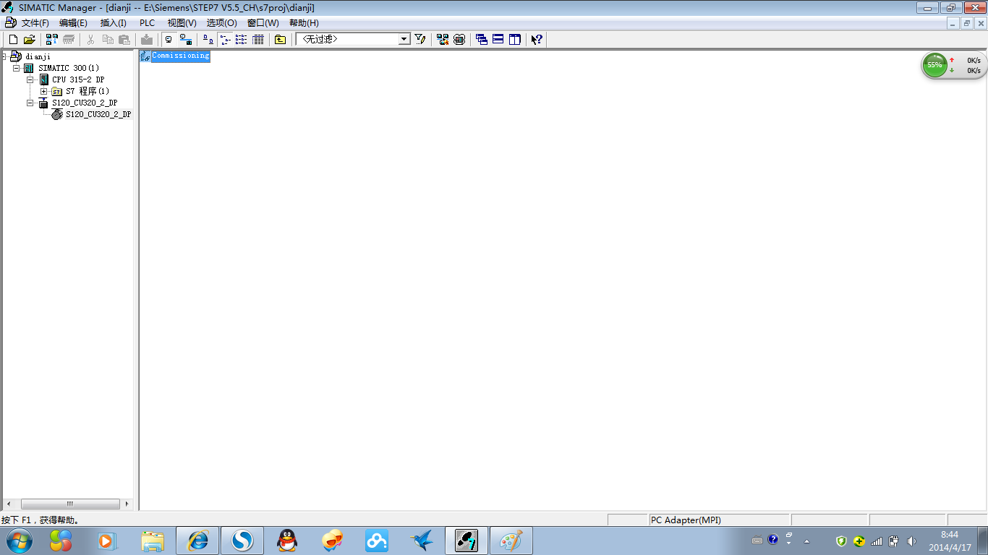The height and width of the screenshot is (555, 988).
Task: Select the Commissioning object in the right pane
Action: click(180, 56)
